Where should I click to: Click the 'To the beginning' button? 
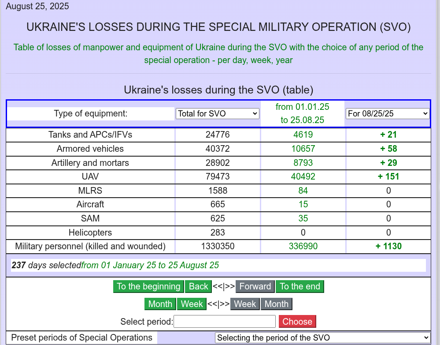(x=148, y=286)
